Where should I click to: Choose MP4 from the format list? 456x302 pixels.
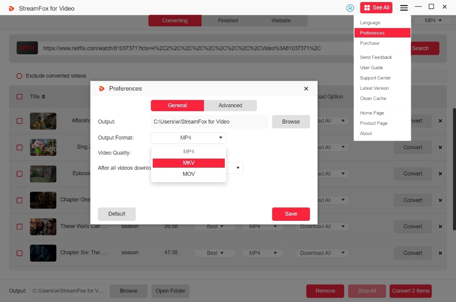188,152
